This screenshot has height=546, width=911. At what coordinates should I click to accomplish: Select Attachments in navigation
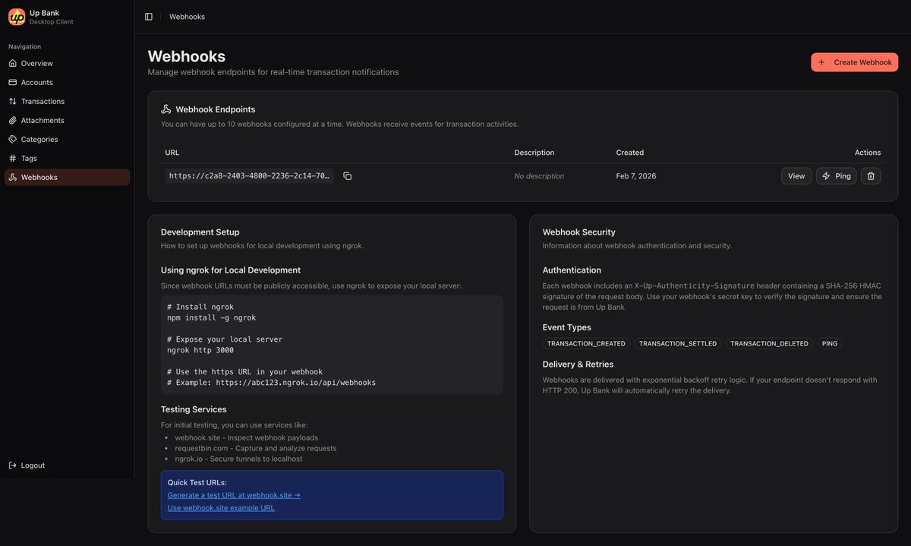pos(67,120)
